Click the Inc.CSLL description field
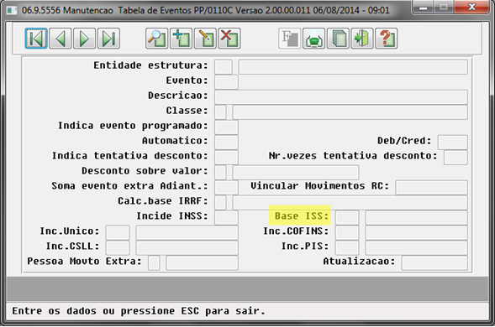The width and height of the screenshot is (495, 327). [x=187, y=248]
